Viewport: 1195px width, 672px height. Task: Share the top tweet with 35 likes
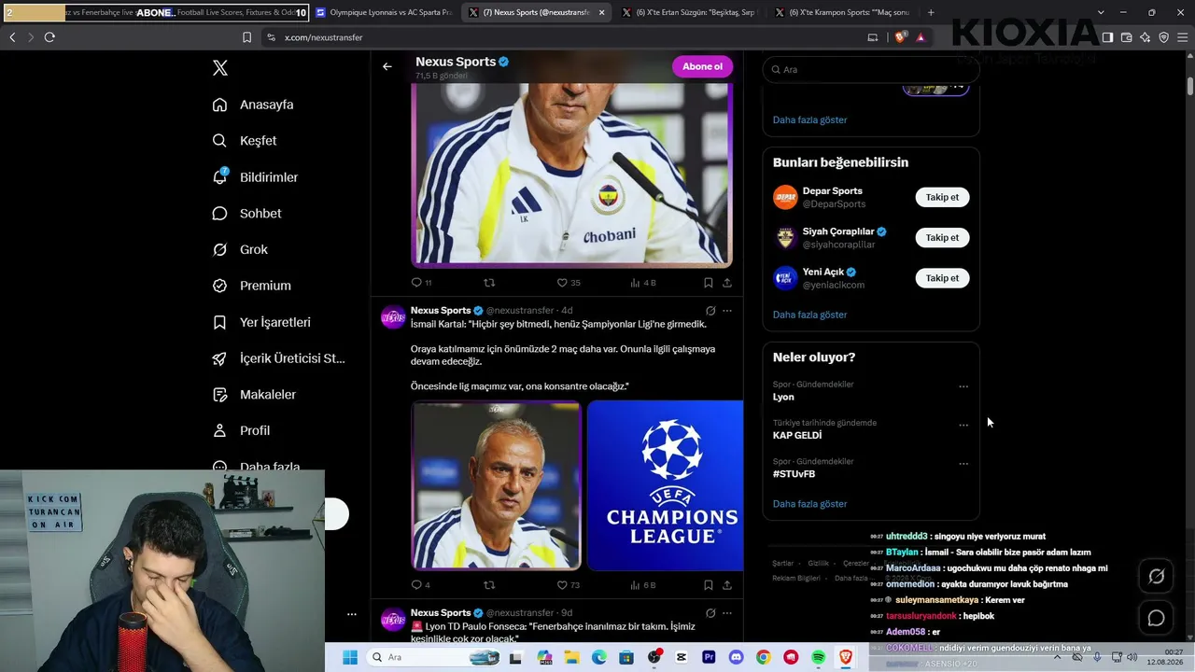tap(727, 283)
